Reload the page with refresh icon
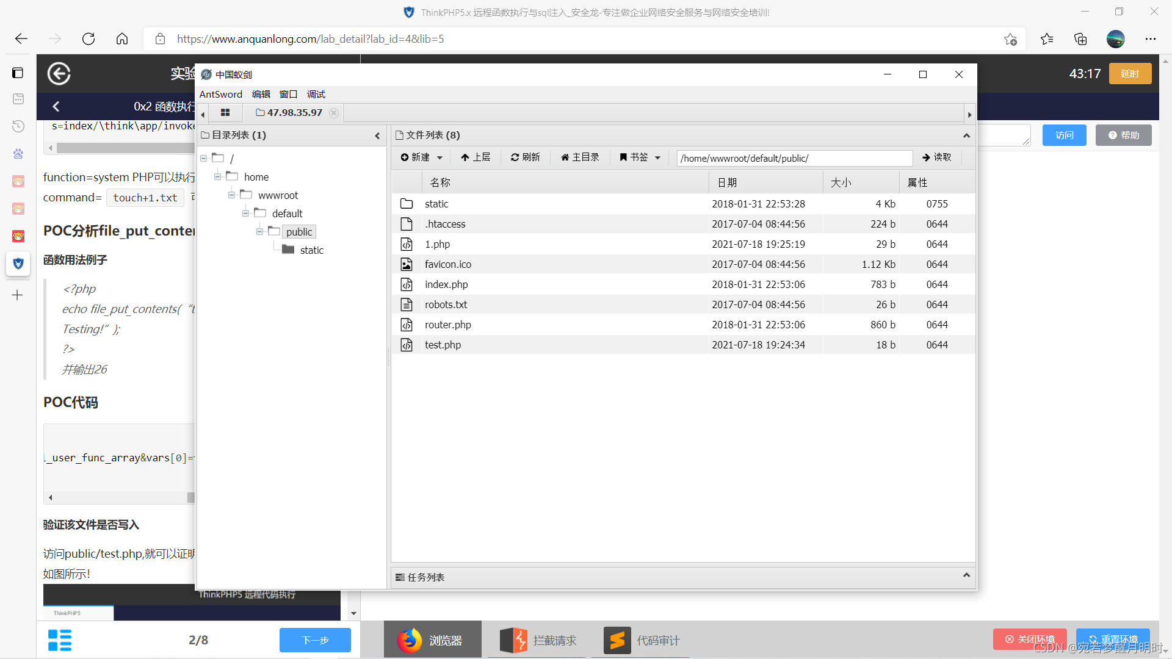The width and height of the screenshot is (1172, 659). tap(89, 39)
